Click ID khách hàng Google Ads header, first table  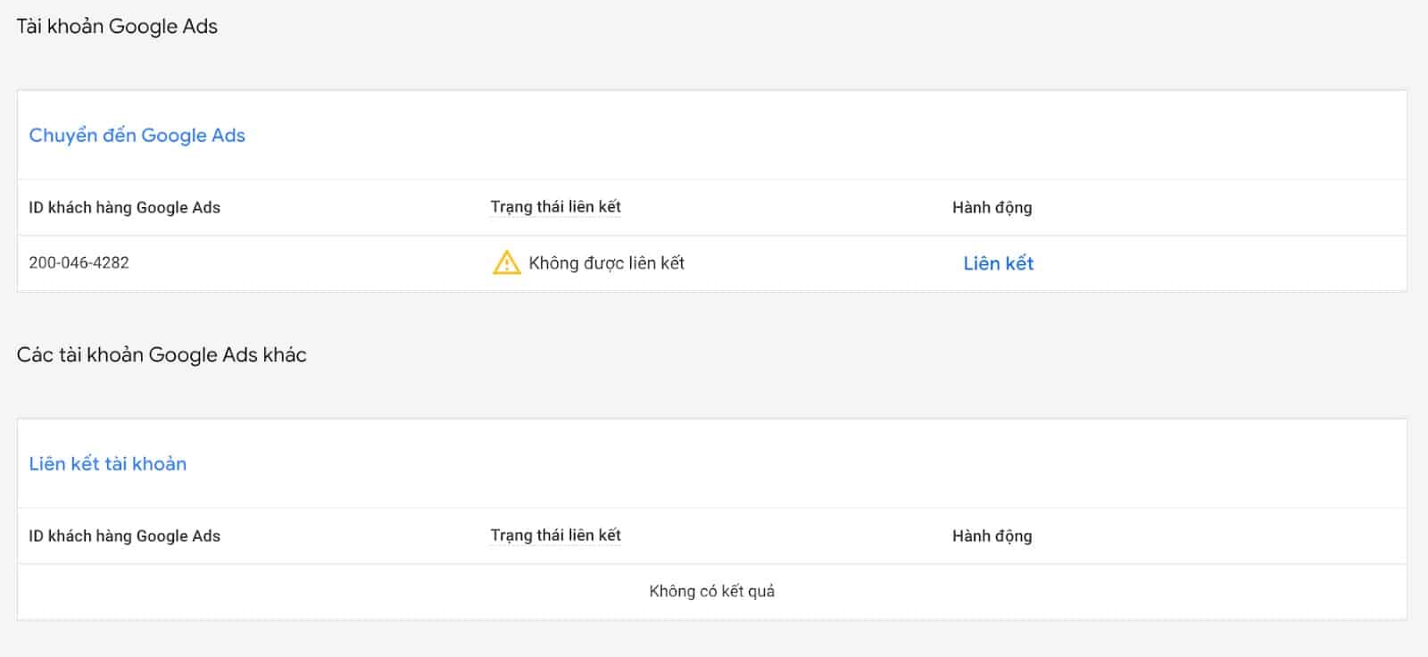pyautogui.click(x=124, y=208)
